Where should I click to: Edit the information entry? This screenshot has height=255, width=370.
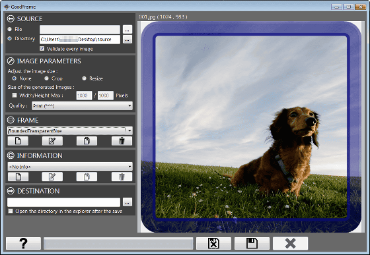click(x=52, y=177)
